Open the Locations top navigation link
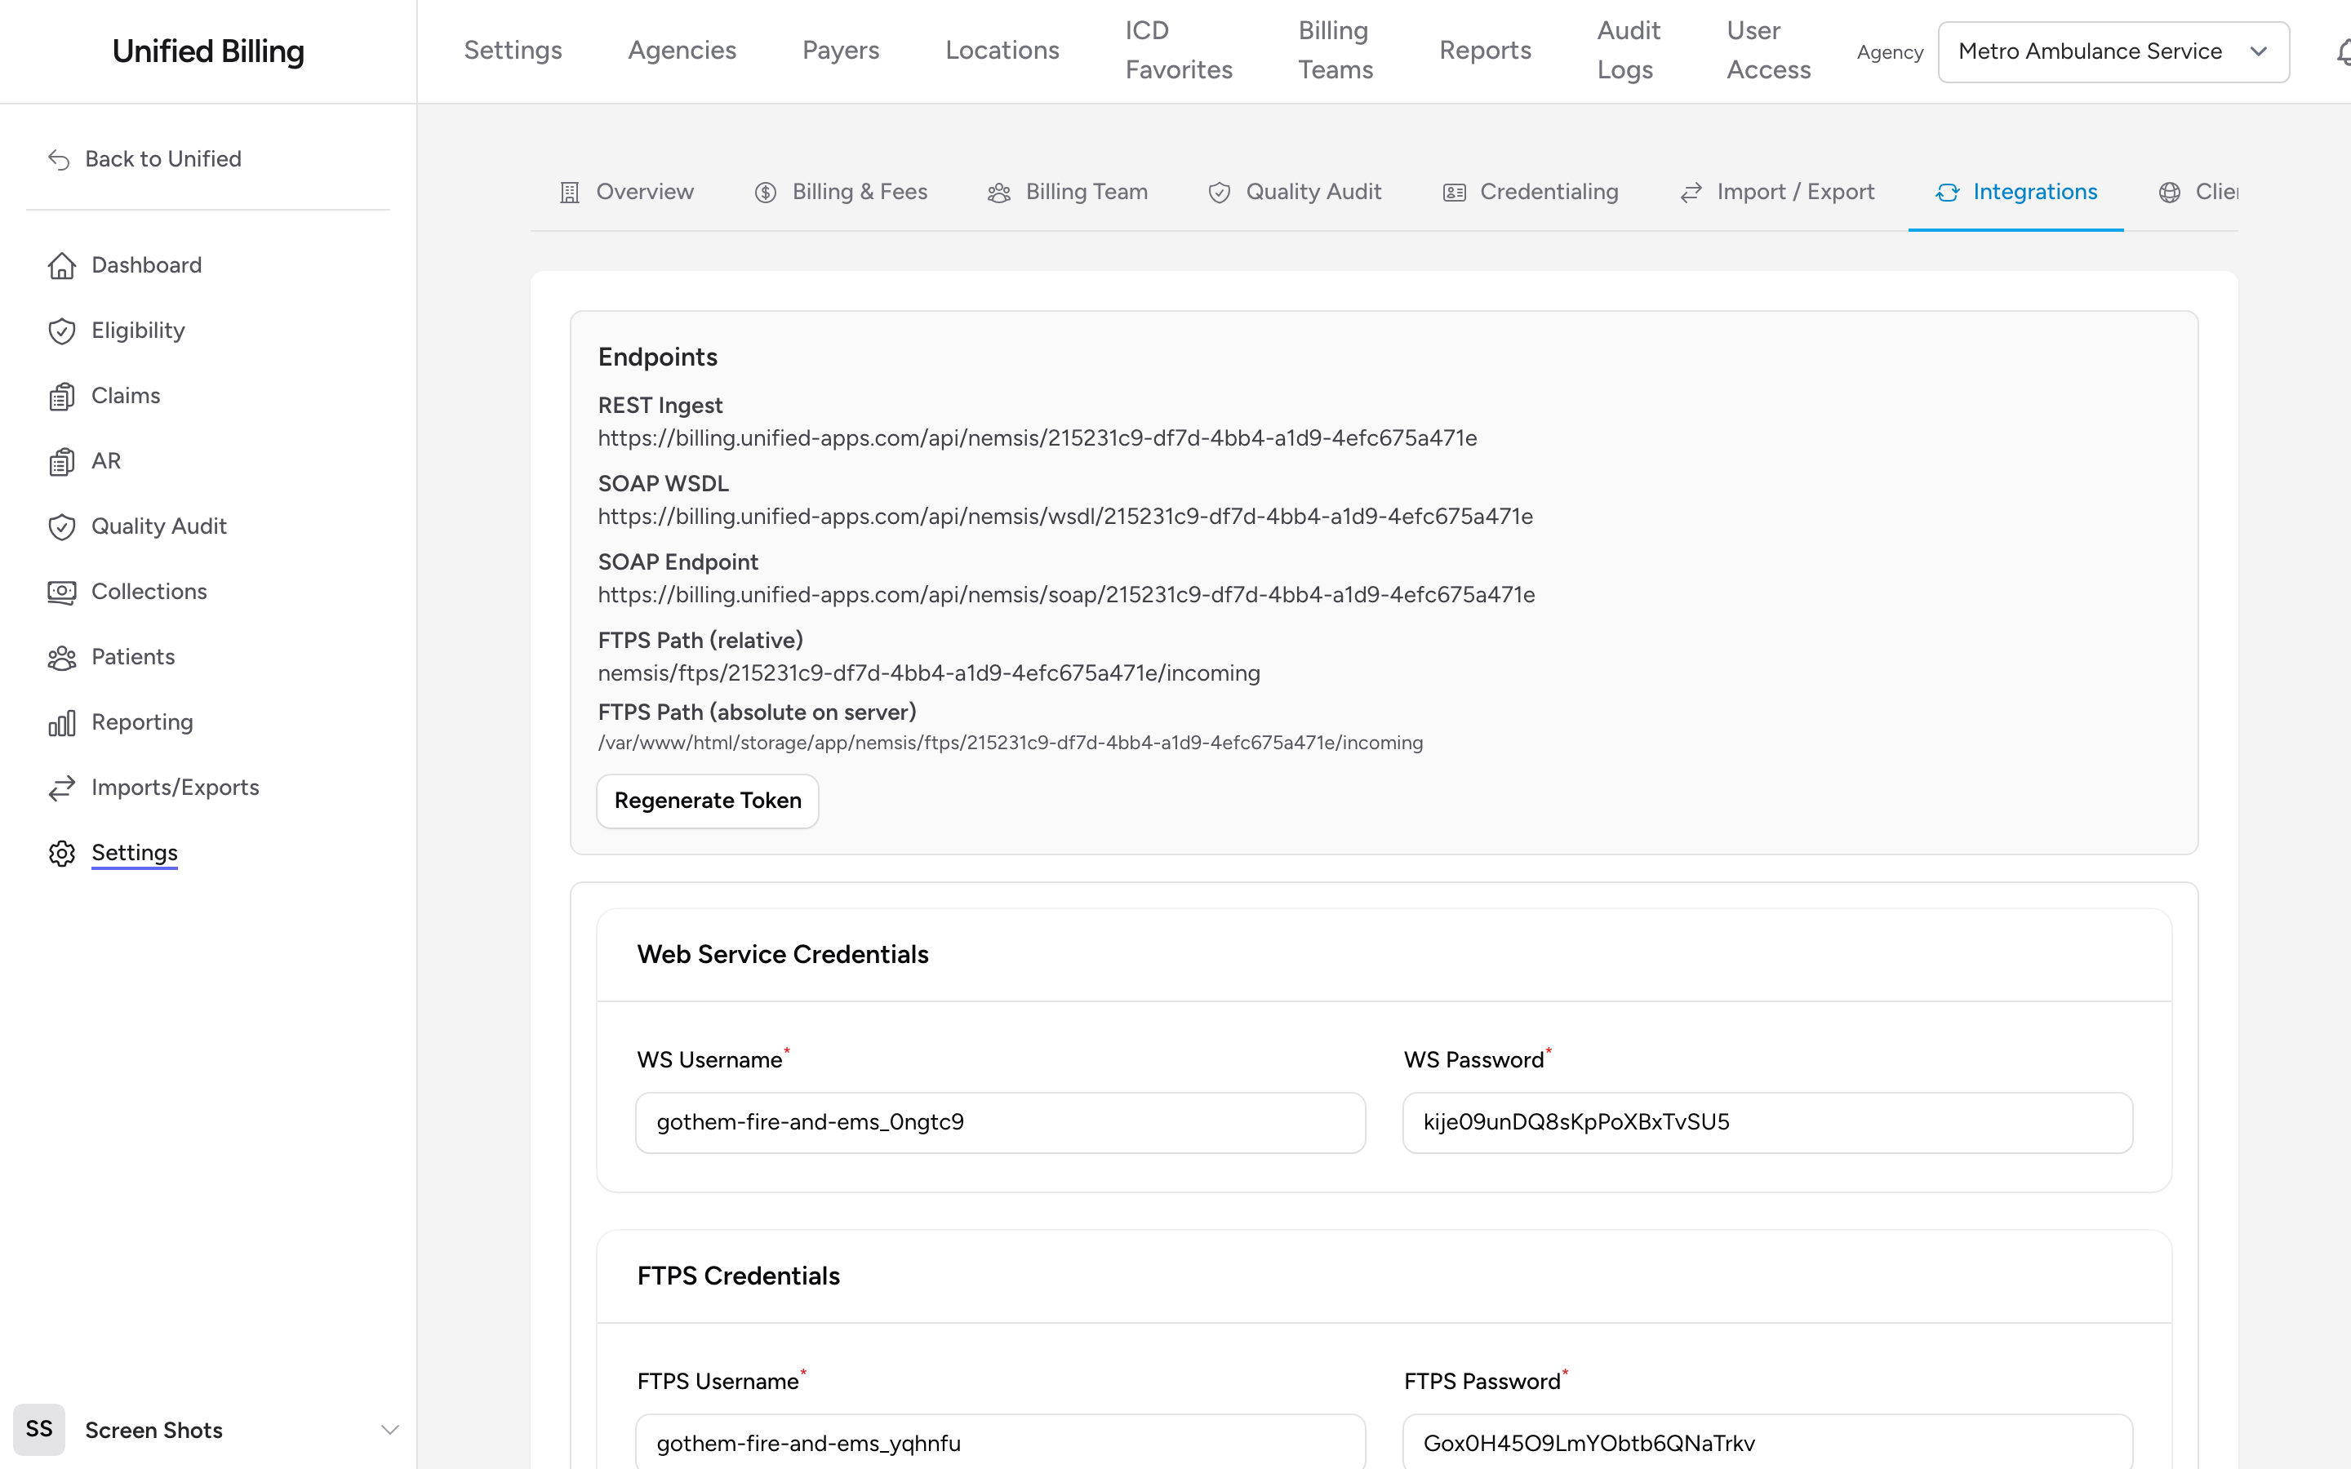 click(x=1002, y=51)
